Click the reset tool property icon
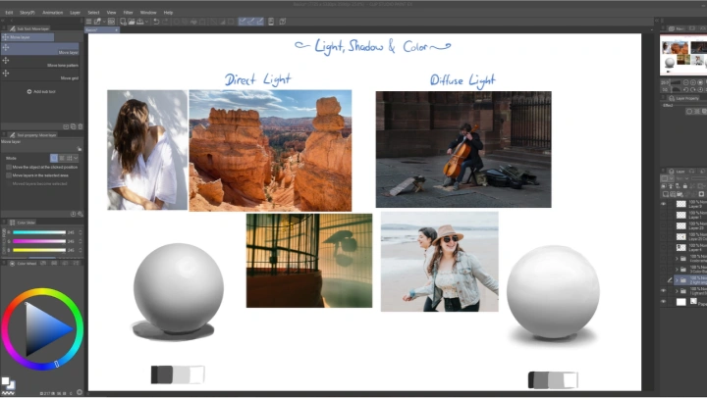The height and width of the screenshot is (398, 707). pos(73,215)
